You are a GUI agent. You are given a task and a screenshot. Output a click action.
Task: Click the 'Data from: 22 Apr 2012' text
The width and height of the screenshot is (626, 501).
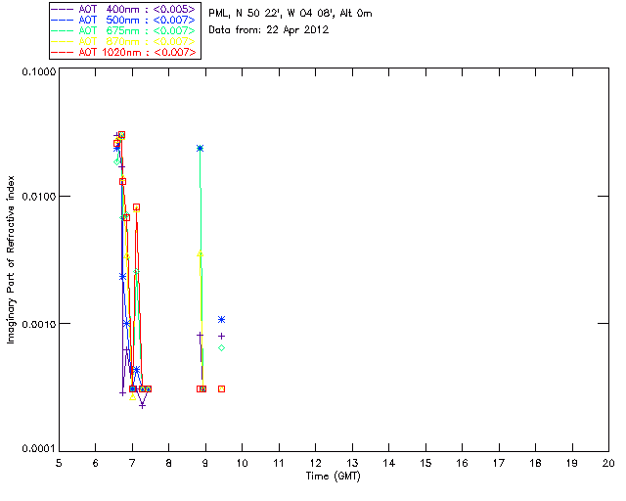point(269,29)
